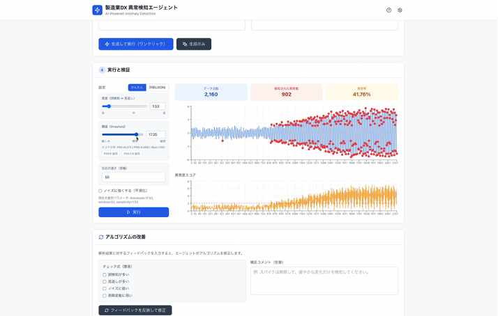Click the 感度 sensitivity slider track
498x316 pixels.
pyautogui.click(x=125, y=106)
